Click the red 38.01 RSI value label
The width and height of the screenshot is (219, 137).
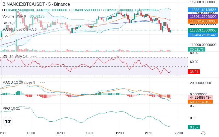pos(194,72)
